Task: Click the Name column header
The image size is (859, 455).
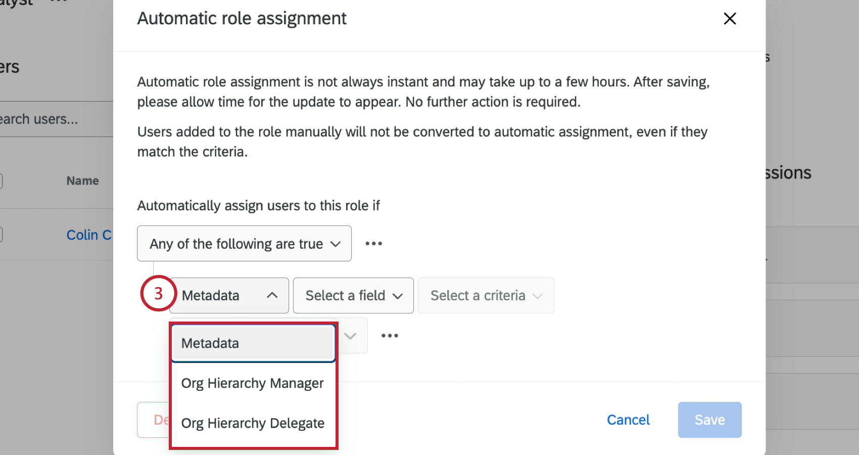Action: [x=83, y=181]
